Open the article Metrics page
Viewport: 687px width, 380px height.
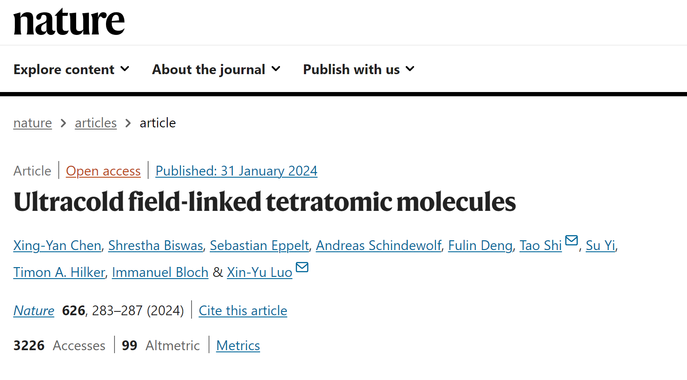tap(238, 346)
